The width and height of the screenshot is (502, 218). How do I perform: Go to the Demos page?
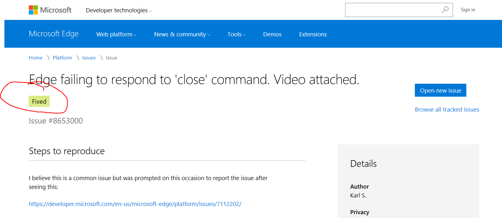click(272, 34)
